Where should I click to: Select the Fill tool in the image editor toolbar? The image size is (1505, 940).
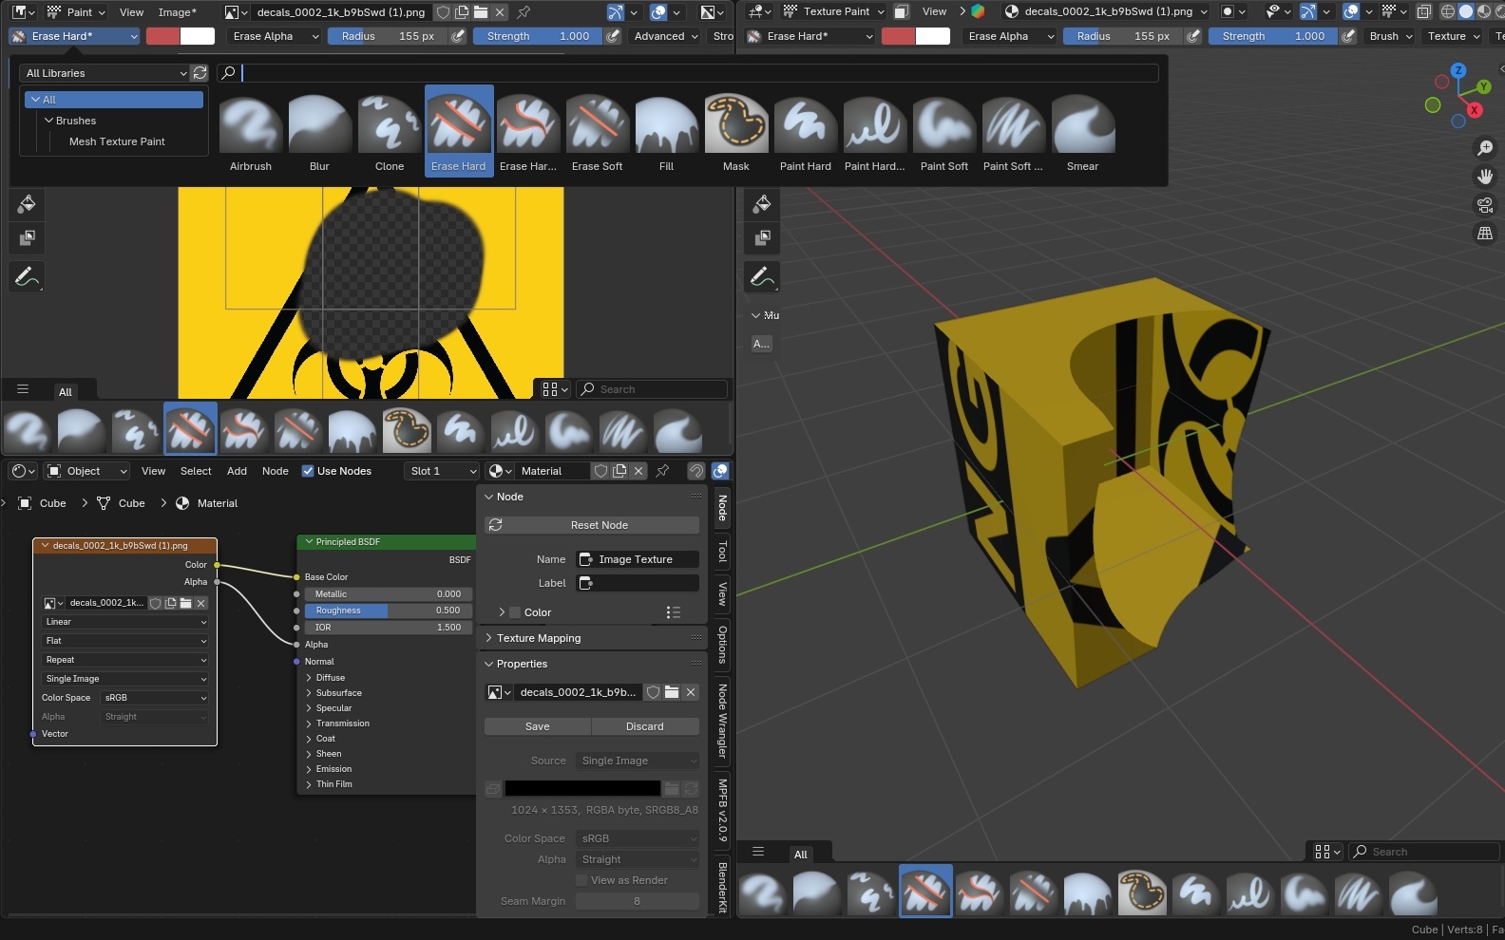click(27, 203)
